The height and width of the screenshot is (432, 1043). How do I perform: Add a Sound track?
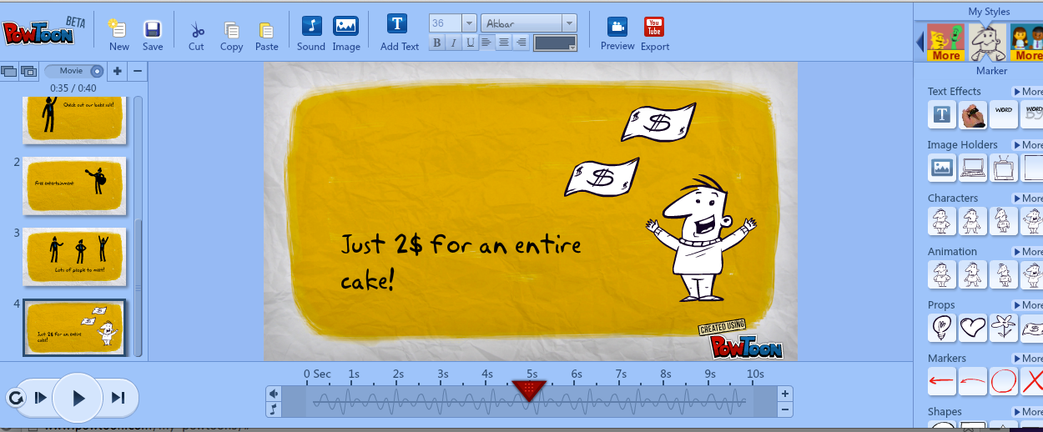(311, 32)
